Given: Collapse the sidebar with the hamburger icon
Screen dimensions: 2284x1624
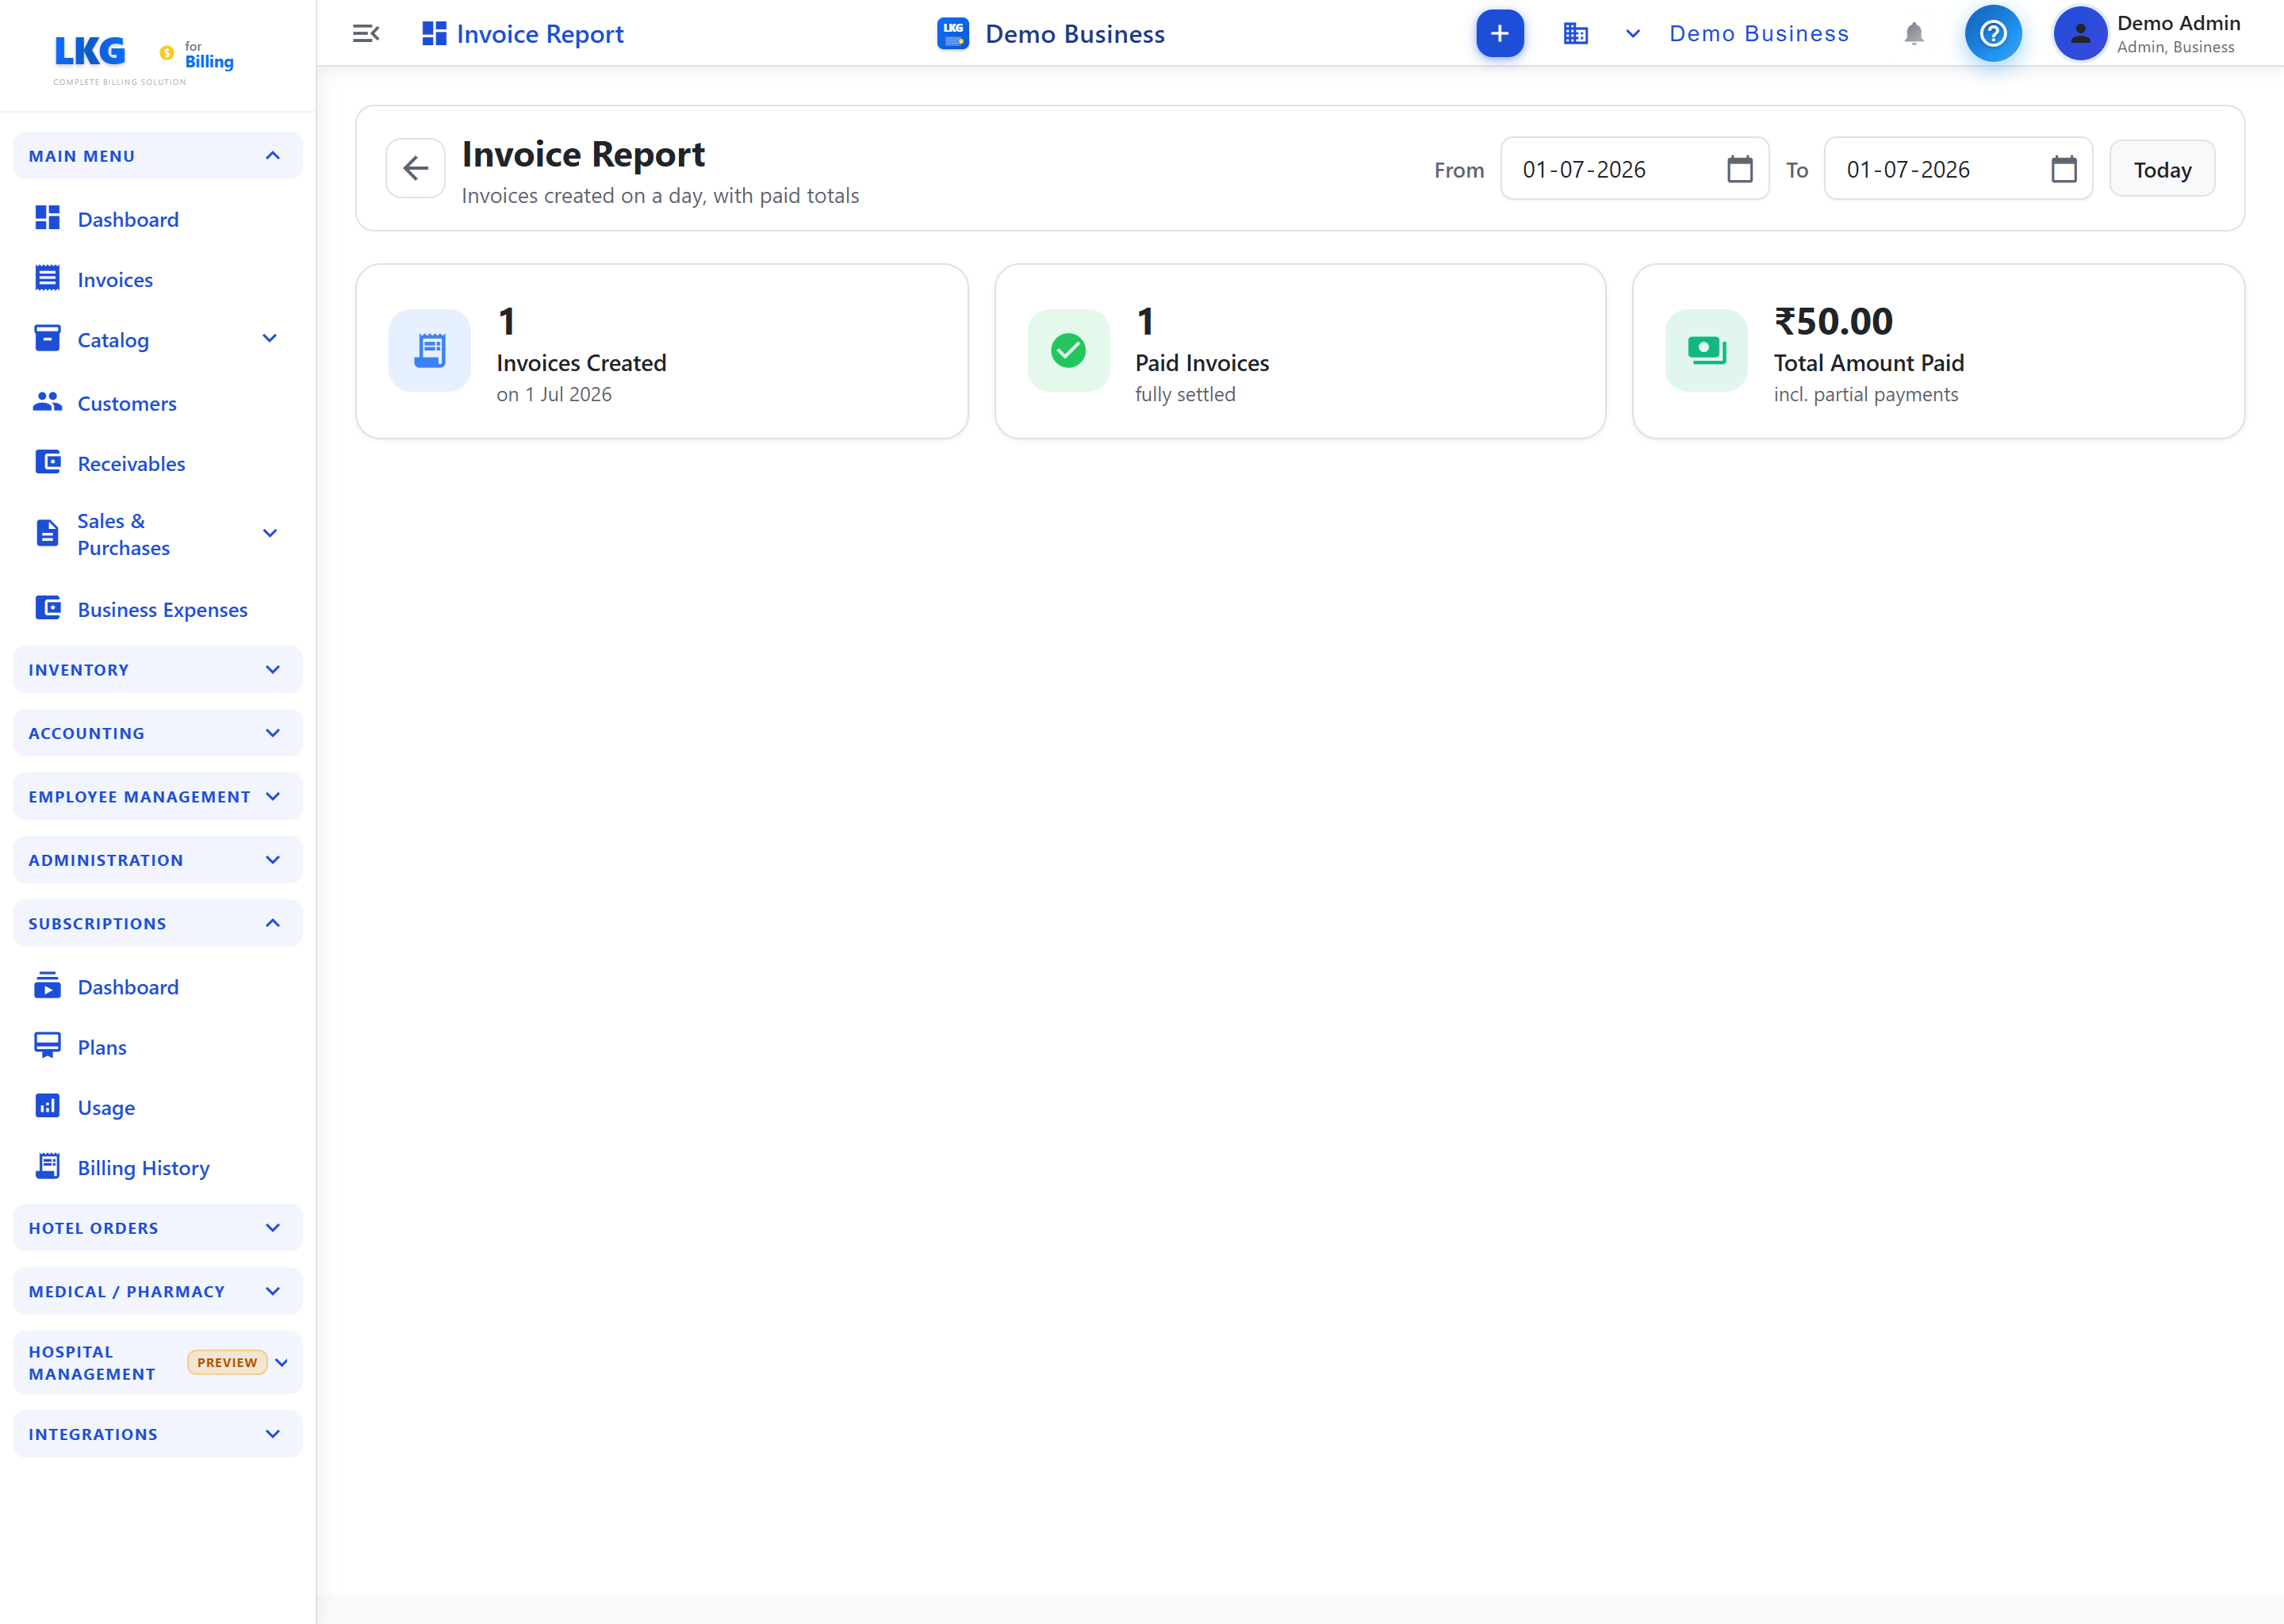Looking at the screenshot, I should pyautogui.click(x=366, y=33).
